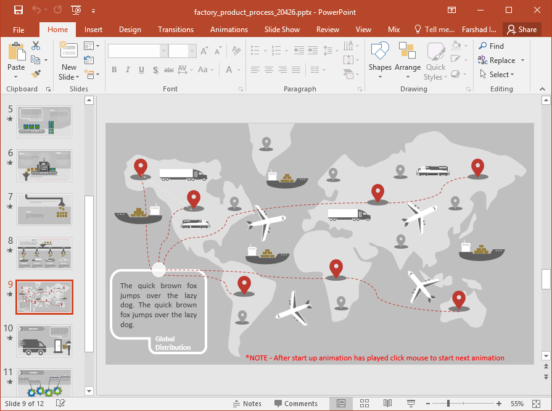
Task: Click the Cut icon in Clipboard group
Action: [x=35, y=46]
